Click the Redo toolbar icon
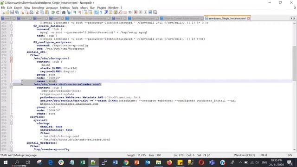 click(x=58, y=13)
